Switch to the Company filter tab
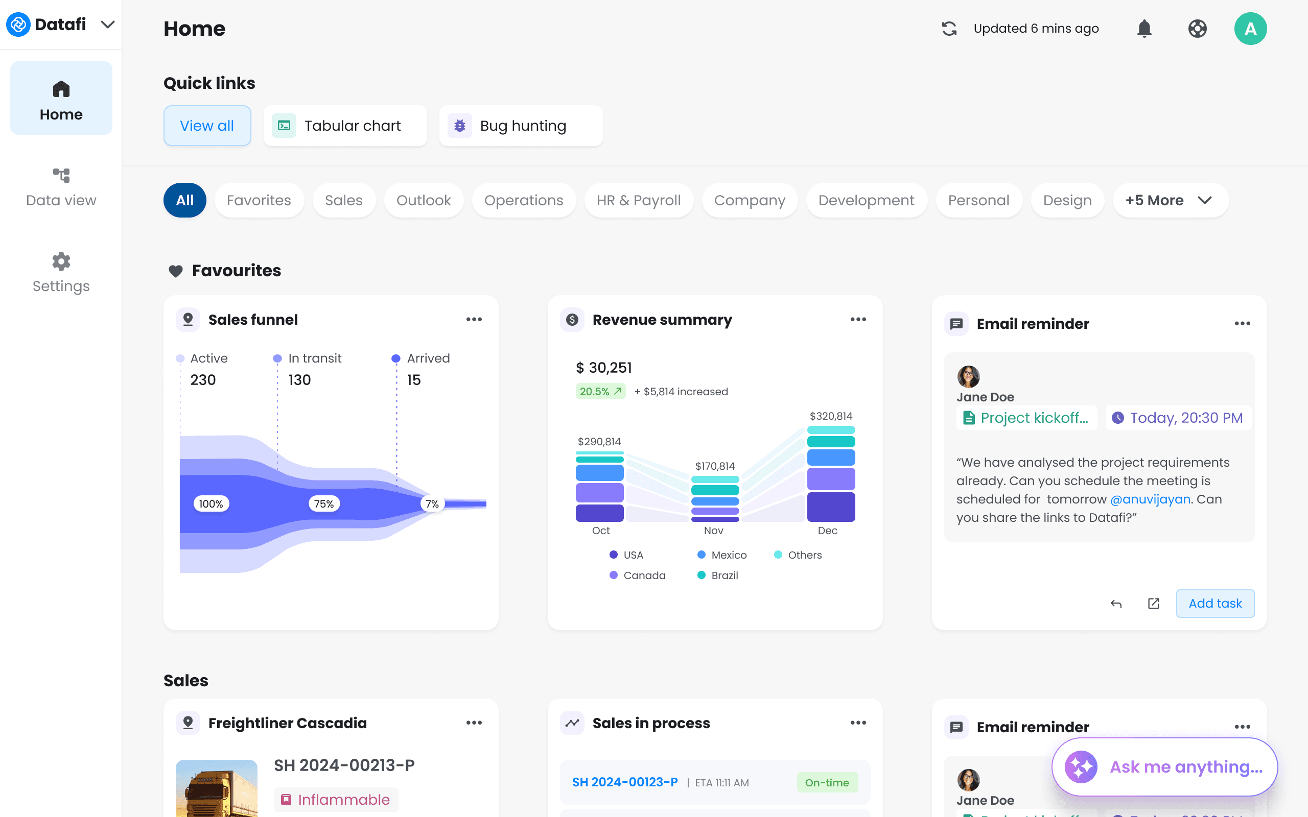This screenshot has width=1308, height=817. coord(750,201)
